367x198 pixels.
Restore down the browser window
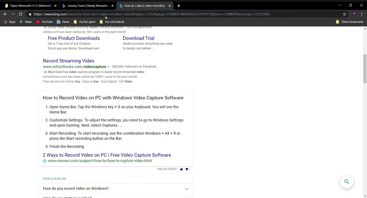[350, 5]
